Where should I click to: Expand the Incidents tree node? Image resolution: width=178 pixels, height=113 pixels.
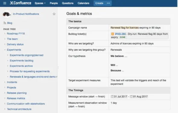pyautogui.click(x=5, y=82)
